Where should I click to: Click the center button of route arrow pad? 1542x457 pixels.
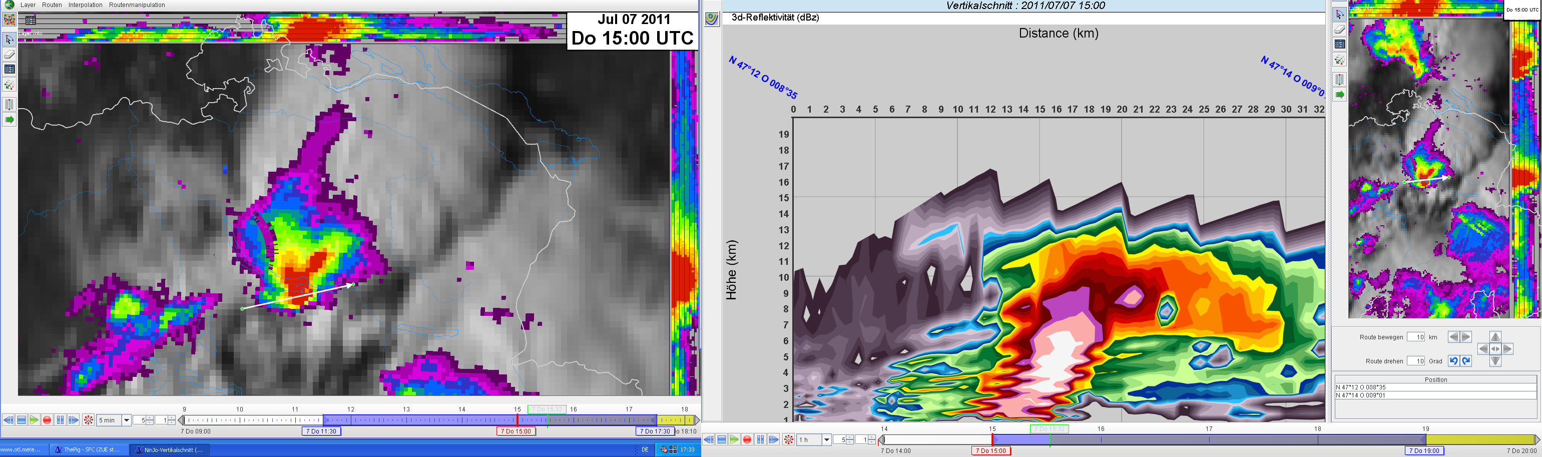[x=1495, y=349]
